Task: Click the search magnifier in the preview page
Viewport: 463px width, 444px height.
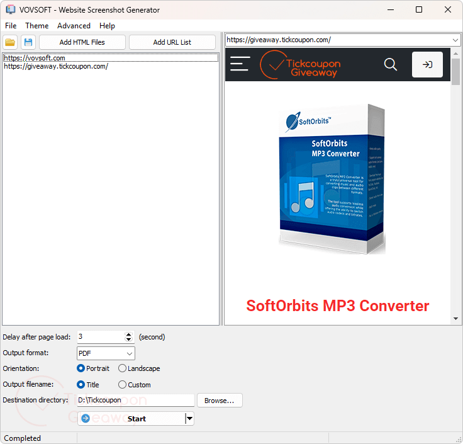Action: coord(391,64)
